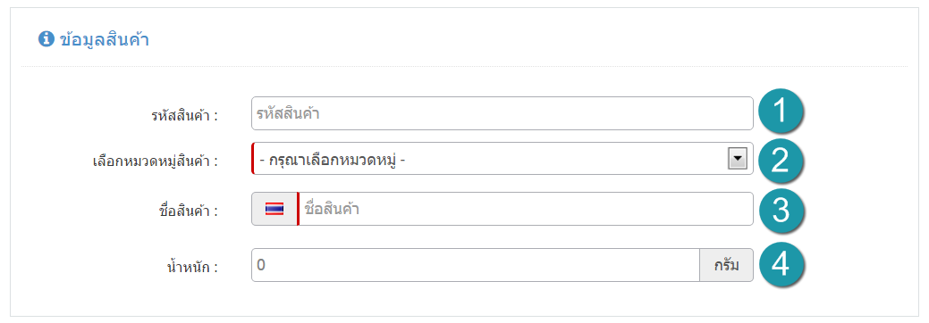
Task: Click the เลือกหมวดหมู่สินค้า : field label
Action: (x=156, y=161)
